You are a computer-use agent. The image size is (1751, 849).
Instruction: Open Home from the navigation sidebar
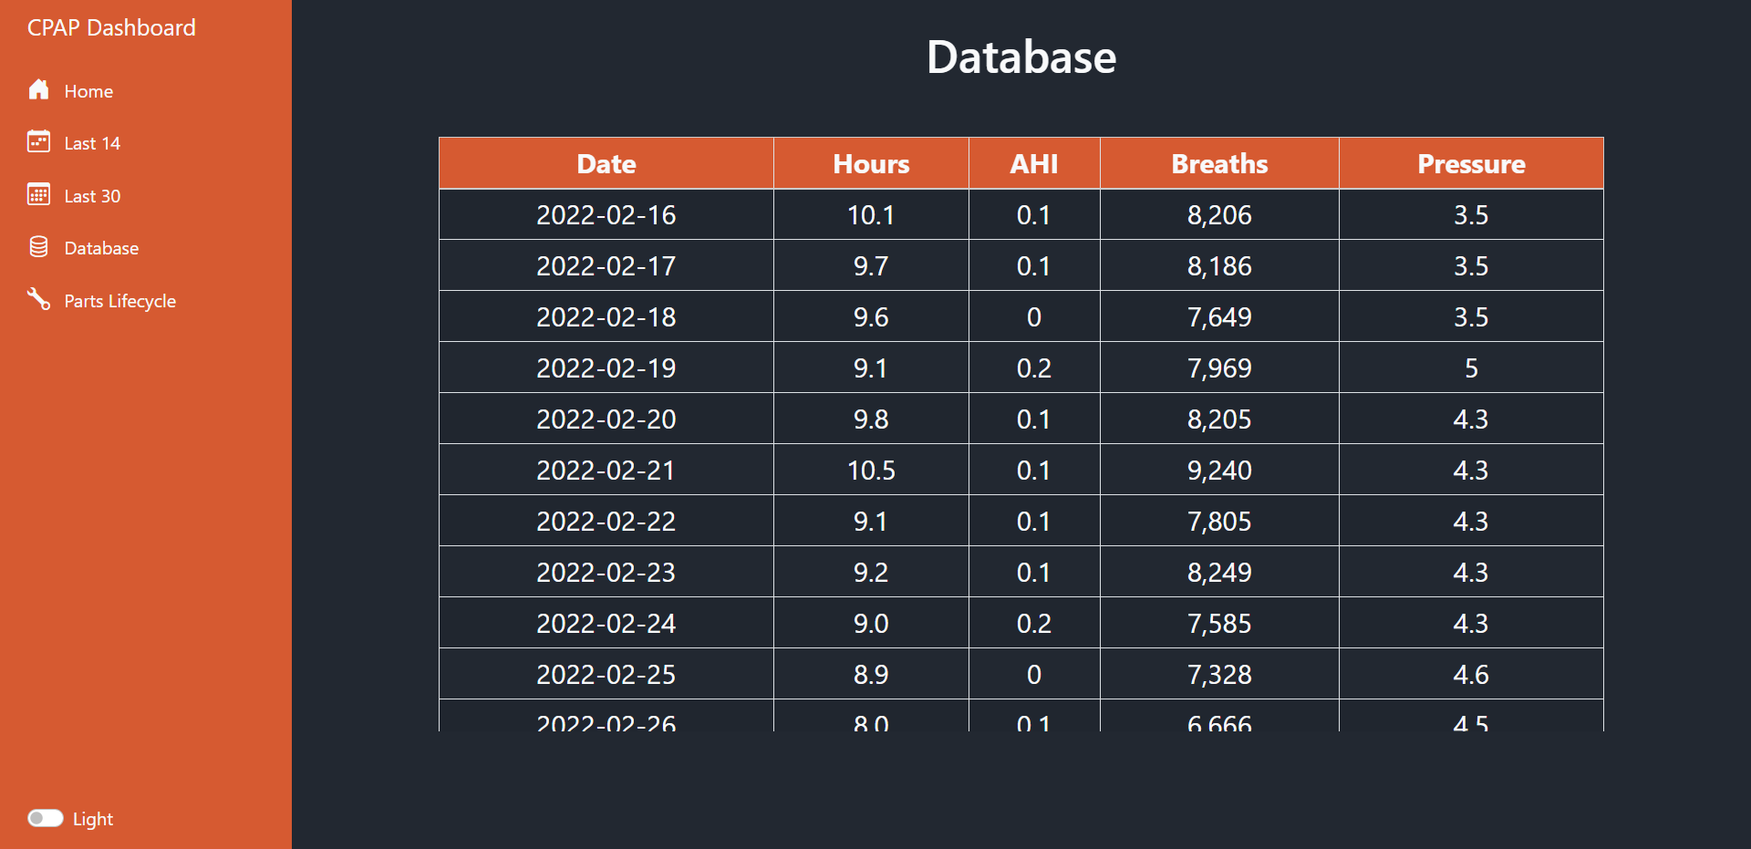[x=88, y=90]
